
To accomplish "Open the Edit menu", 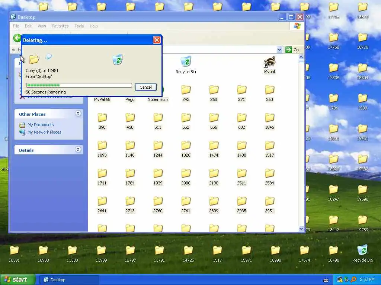I will (28, 26).
